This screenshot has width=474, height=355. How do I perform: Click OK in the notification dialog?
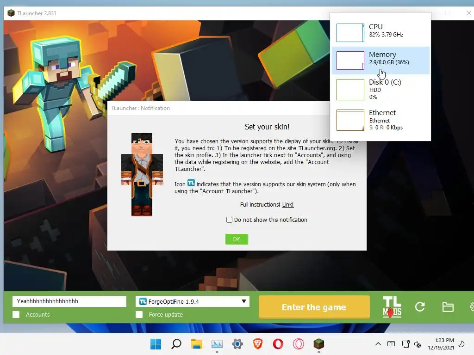(x=237, y=239)
